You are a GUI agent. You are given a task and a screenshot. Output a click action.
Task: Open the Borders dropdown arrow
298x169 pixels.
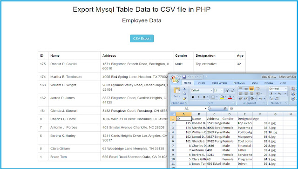[x=217, y=97]
